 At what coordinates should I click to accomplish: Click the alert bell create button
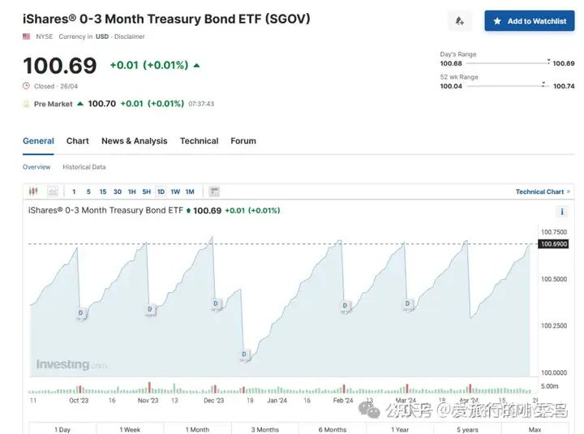point(460,21)
